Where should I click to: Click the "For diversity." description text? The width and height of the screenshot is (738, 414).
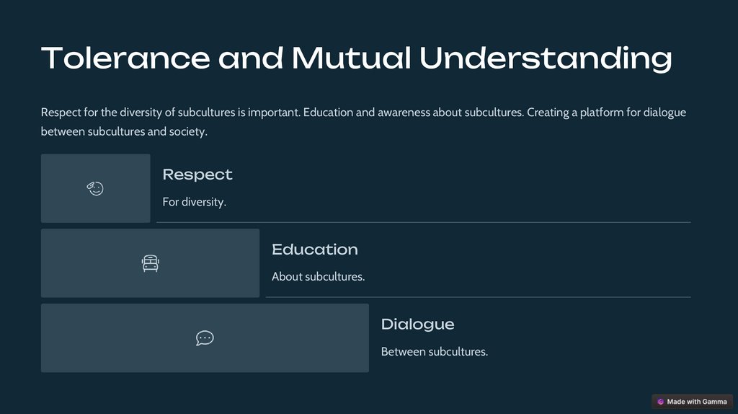194,202
